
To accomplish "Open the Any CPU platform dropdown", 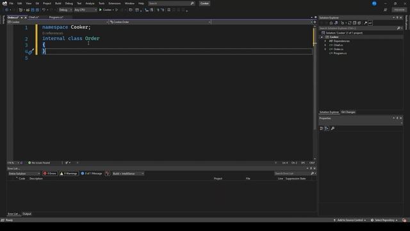I will point(85,10).
